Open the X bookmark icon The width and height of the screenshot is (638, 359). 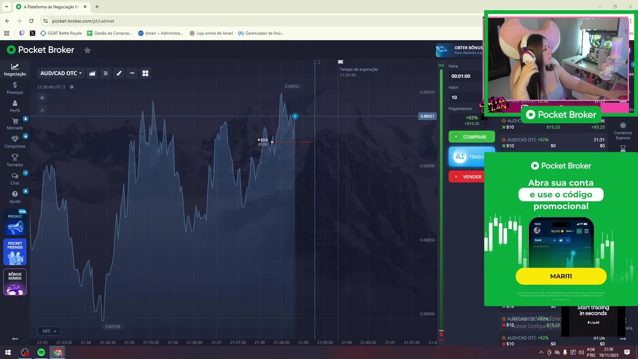point(32,33)
